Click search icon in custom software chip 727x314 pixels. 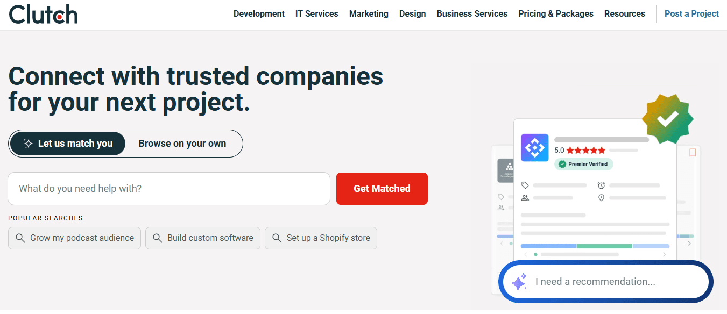(158, 238)
